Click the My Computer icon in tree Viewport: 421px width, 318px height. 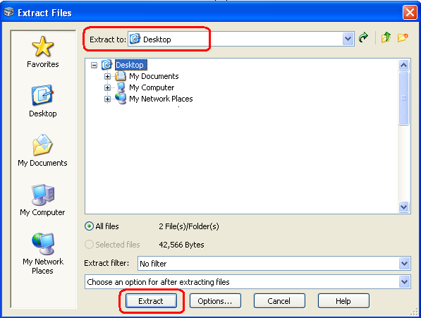click(x=121, y=87)
